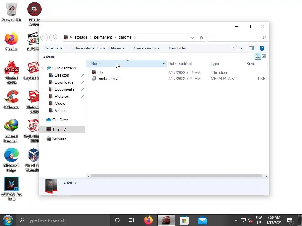Open the clock and date flyout
The image size is (302, 226).
coord(274,220)
